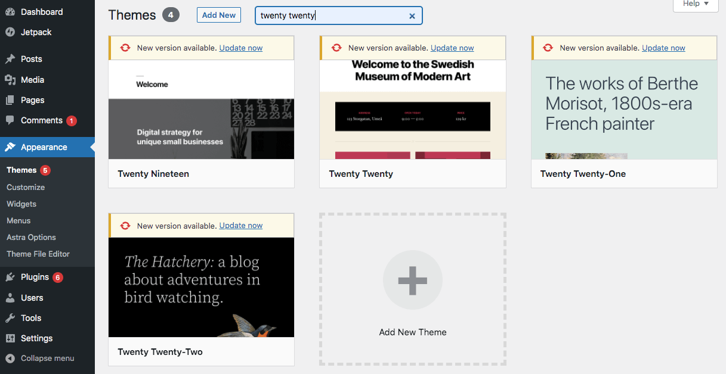Screen dimensions: 726x374
Task: Click the Add New Theme plus box
Action: click(x=412, y=280)
